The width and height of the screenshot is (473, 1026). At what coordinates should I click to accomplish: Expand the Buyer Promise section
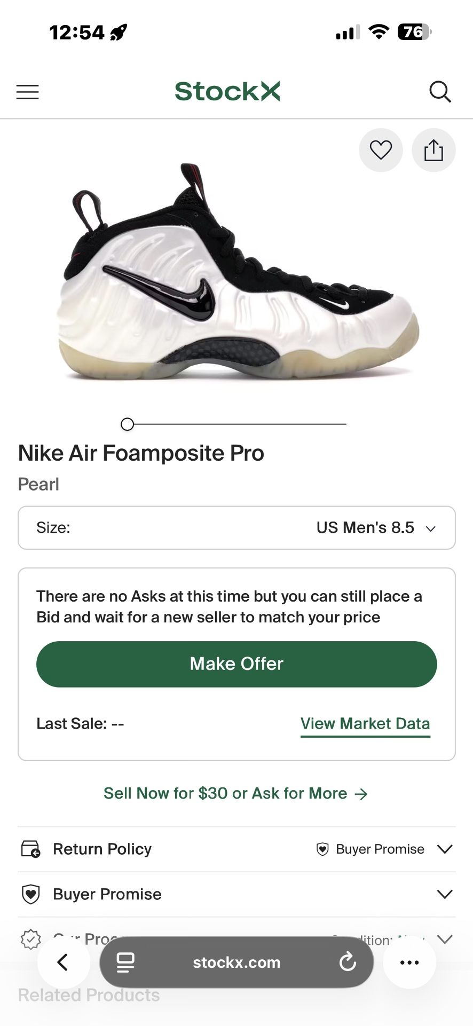pyautogui.click(x=445, y=894)
